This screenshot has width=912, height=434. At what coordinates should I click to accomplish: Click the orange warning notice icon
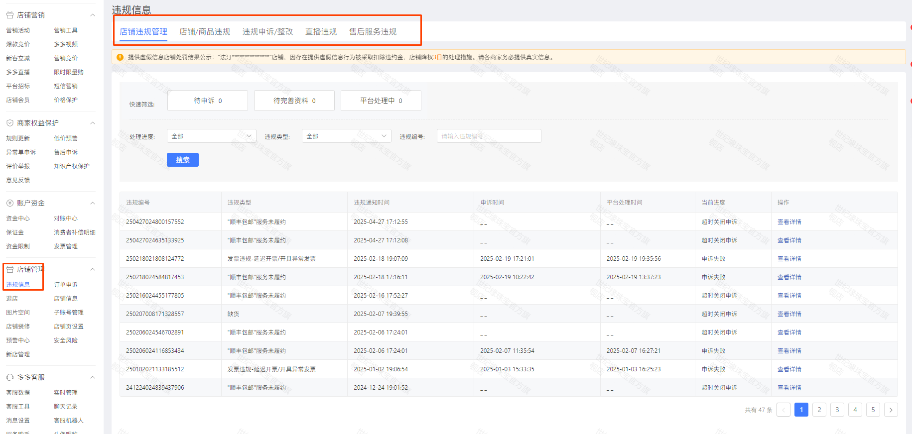120,57
